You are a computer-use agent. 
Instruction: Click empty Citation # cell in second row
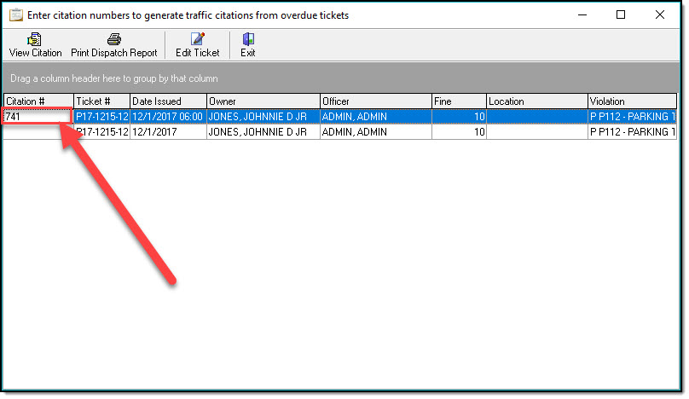38,132
